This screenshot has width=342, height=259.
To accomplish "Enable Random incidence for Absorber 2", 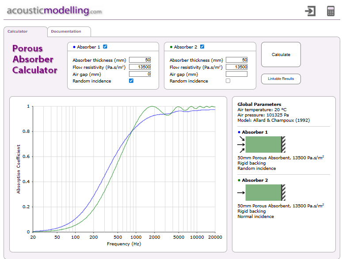I will 228,81.
